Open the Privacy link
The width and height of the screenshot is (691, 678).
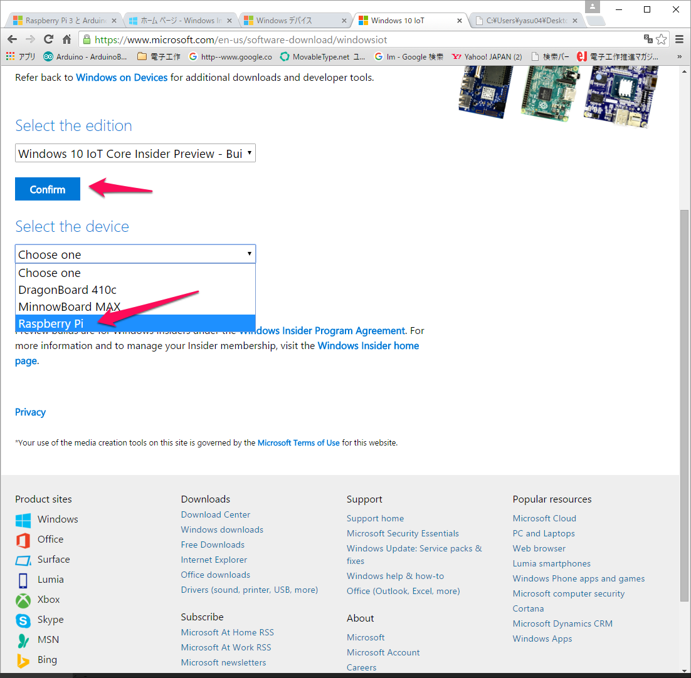[x=30, y=412]
